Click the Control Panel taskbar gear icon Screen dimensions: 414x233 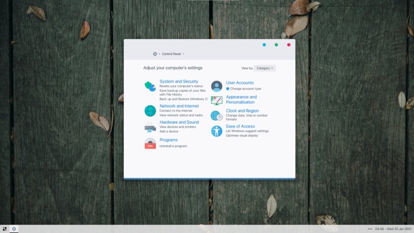pos(14,229)
